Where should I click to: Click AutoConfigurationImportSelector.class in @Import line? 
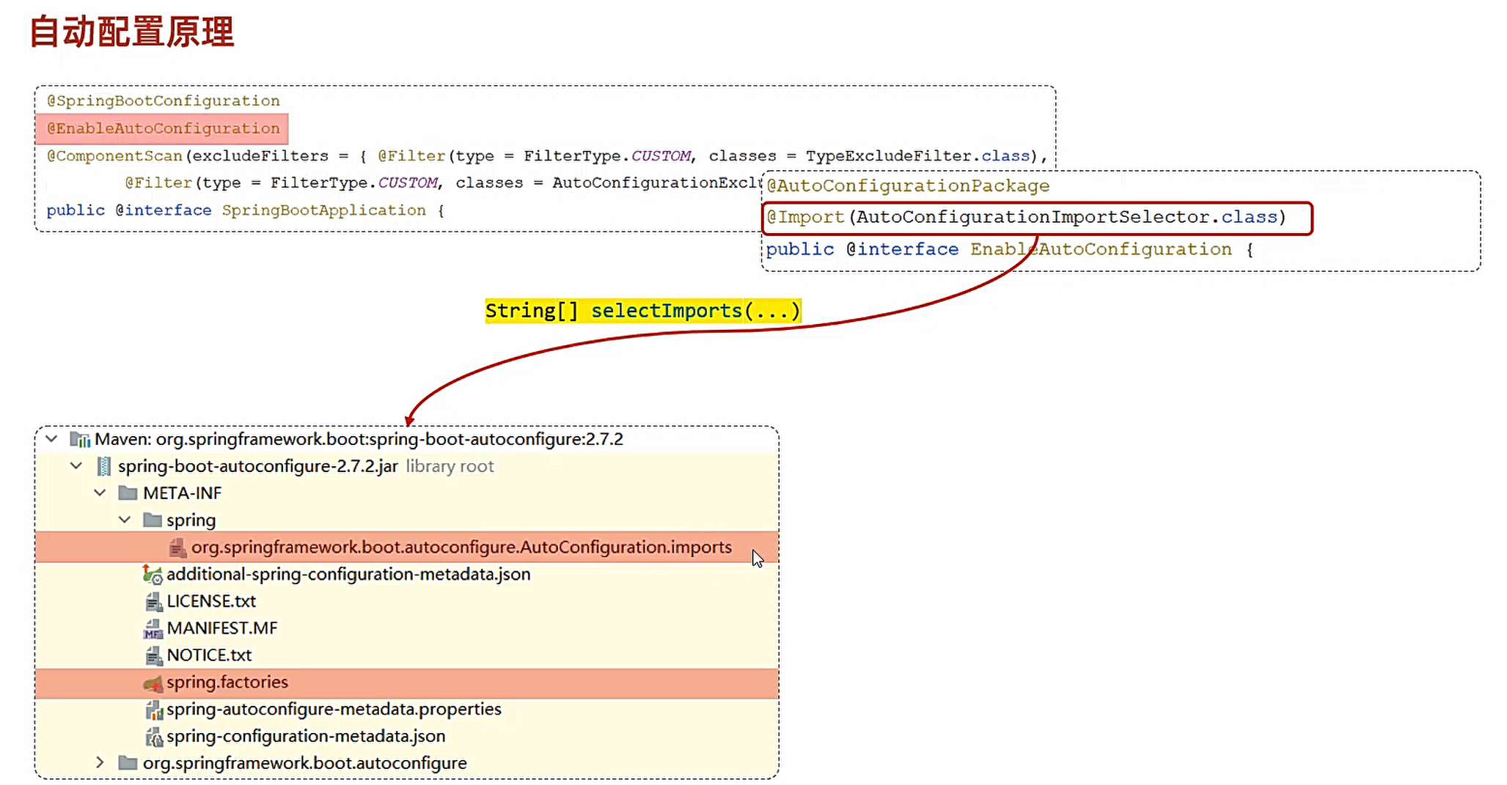1067,217
